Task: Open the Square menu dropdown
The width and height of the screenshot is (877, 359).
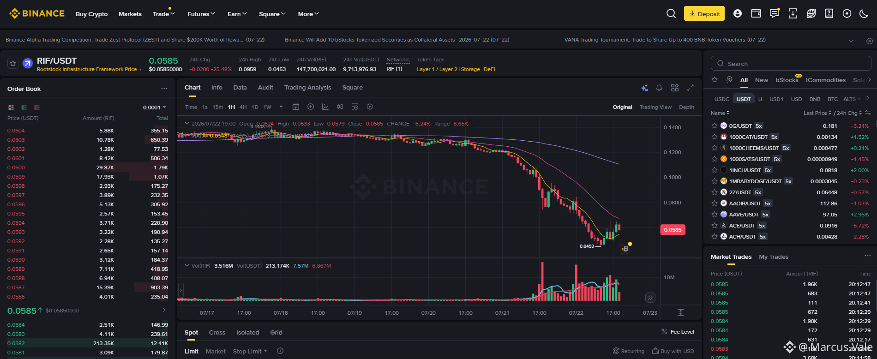Action: pyautogui.click(x=272, y=14)
